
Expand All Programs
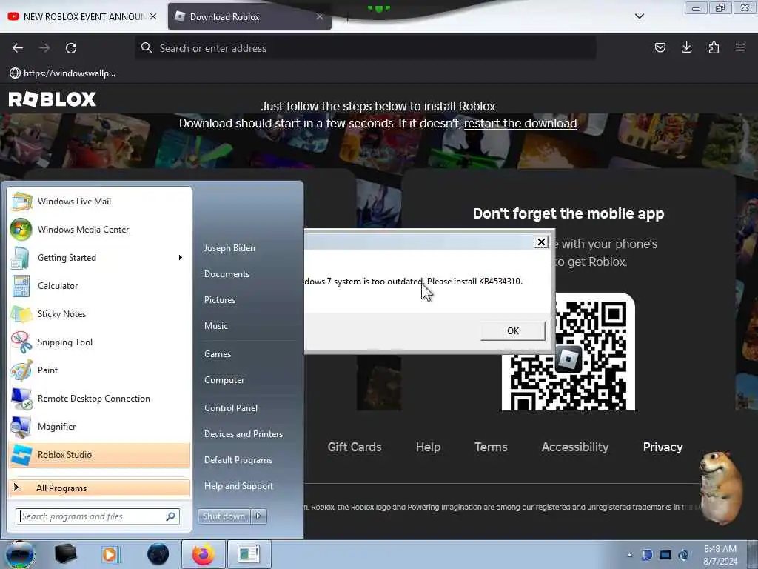pos(99,488)
